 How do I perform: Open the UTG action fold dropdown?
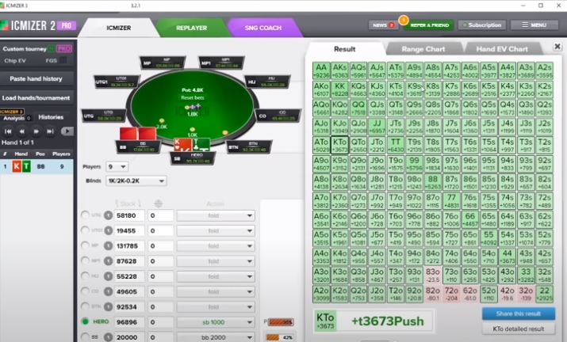pyautogui.click(x=216, y=215)
